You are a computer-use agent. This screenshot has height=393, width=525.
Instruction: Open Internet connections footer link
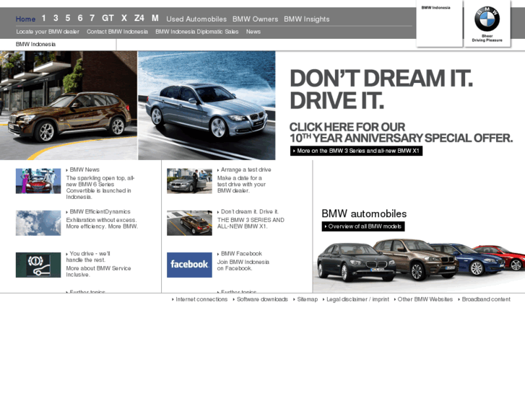201,299
